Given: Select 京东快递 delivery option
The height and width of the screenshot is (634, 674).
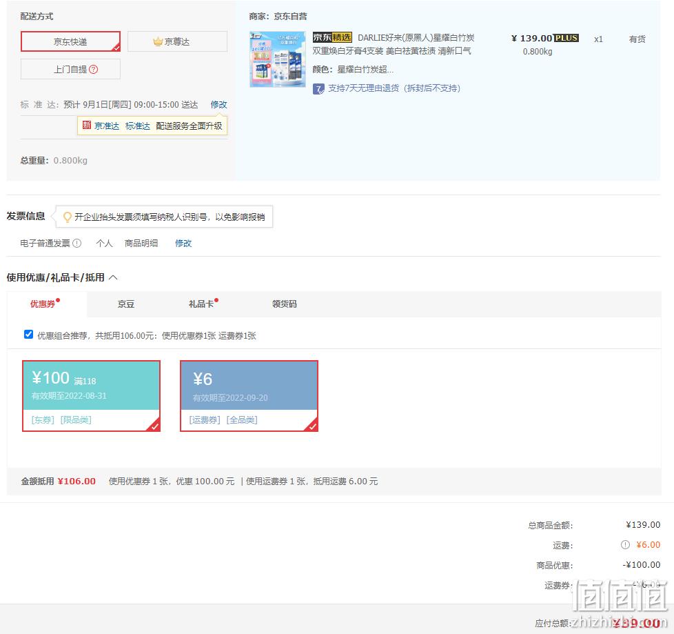Looking at the screenshot, I should pos(70,41).
